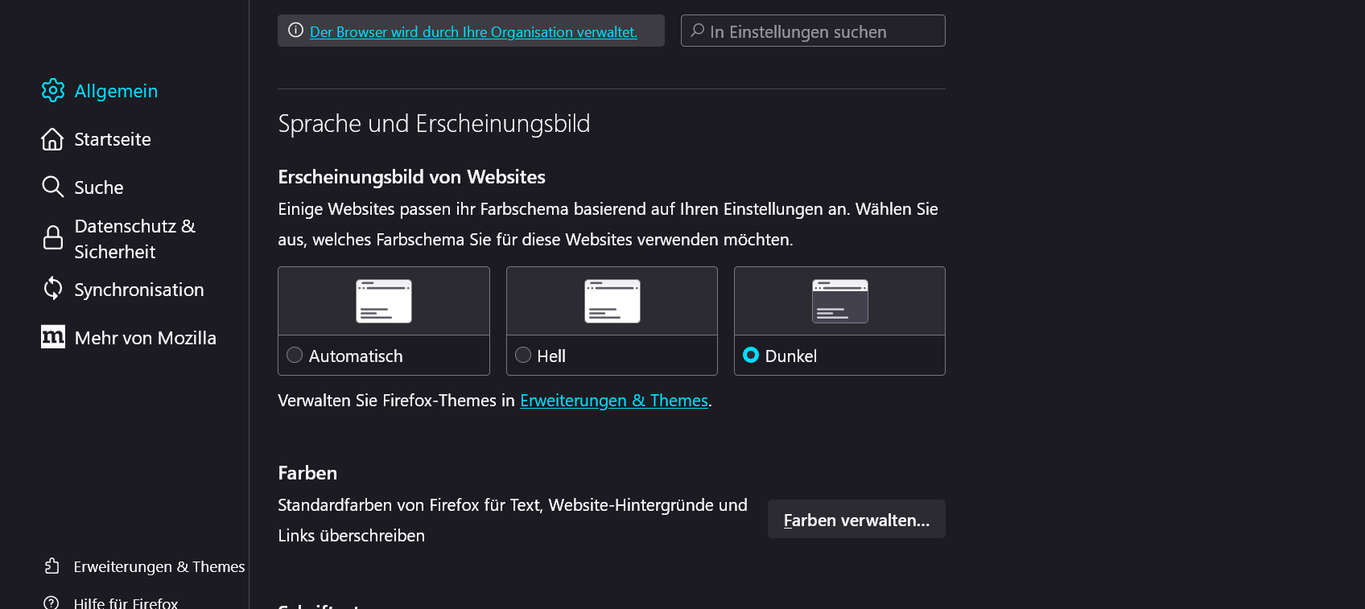Screen dimensions: 1365x609
Task: Click the Hilfe für Firefox question-mark icon
Action: (x=52, y=603)
